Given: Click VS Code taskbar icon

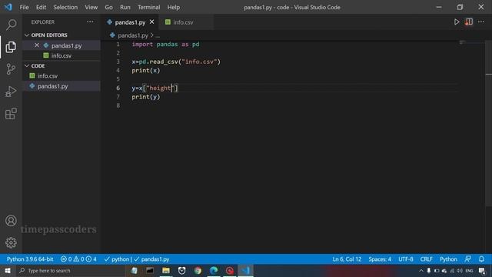Looking at the screenshot, I should (x=246, y=270).
